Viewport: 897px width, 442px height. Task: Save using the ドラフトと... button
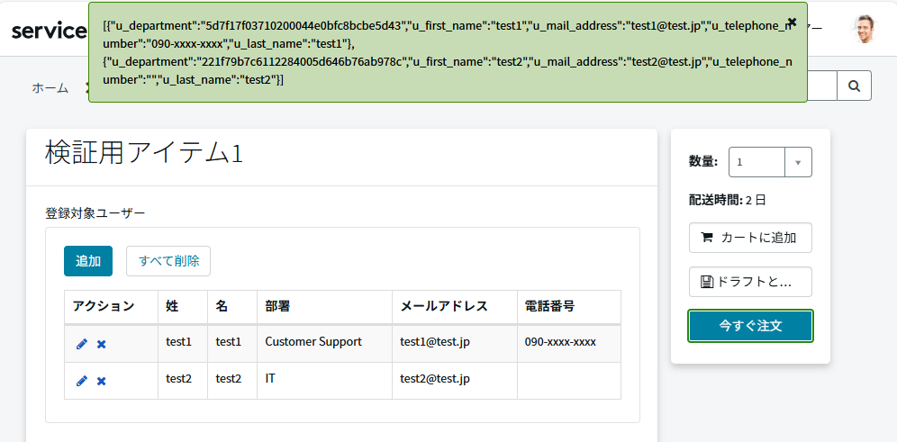coord(750,282)
